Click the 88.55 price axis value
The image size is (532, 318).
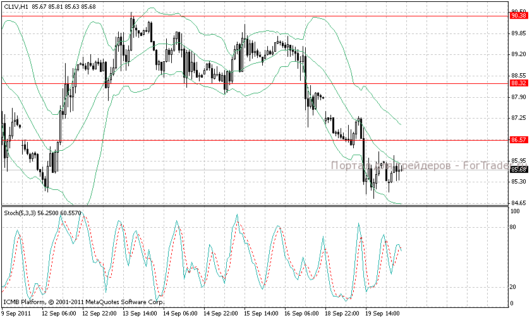[519, 76]
